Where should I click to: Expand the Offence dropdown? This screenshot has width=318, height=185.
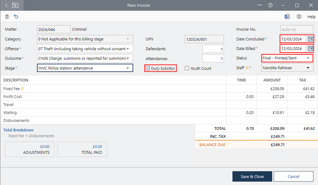pos(129,49)
